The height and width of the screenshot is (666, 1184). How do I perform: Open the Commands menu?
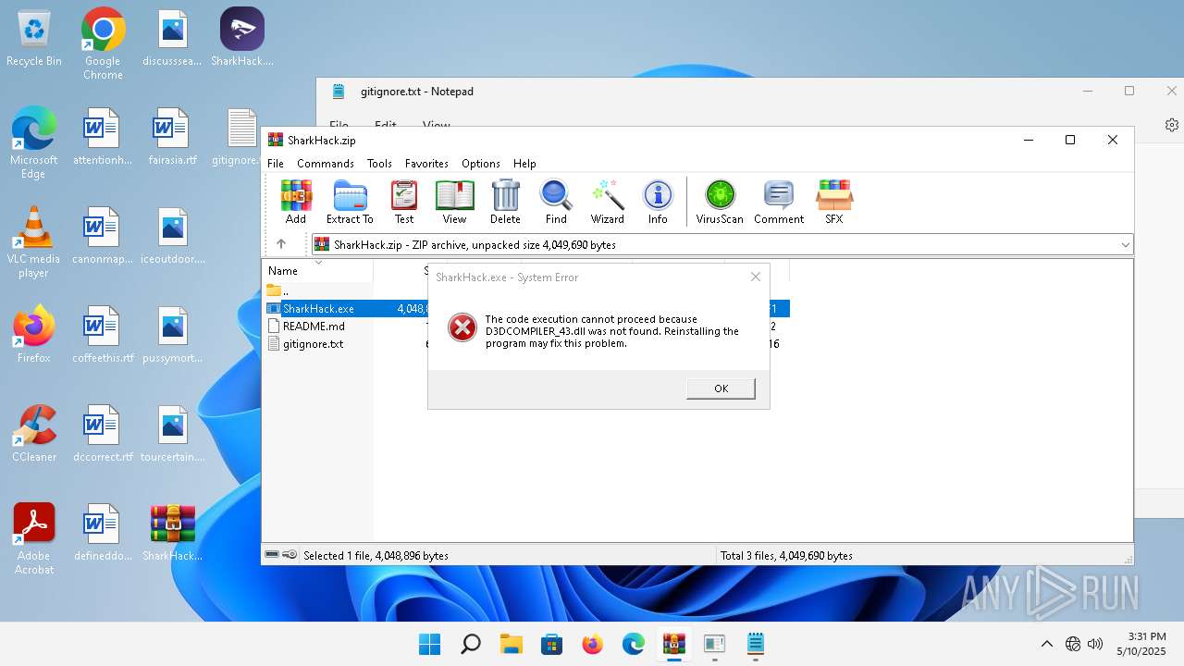tap(326, 163)
